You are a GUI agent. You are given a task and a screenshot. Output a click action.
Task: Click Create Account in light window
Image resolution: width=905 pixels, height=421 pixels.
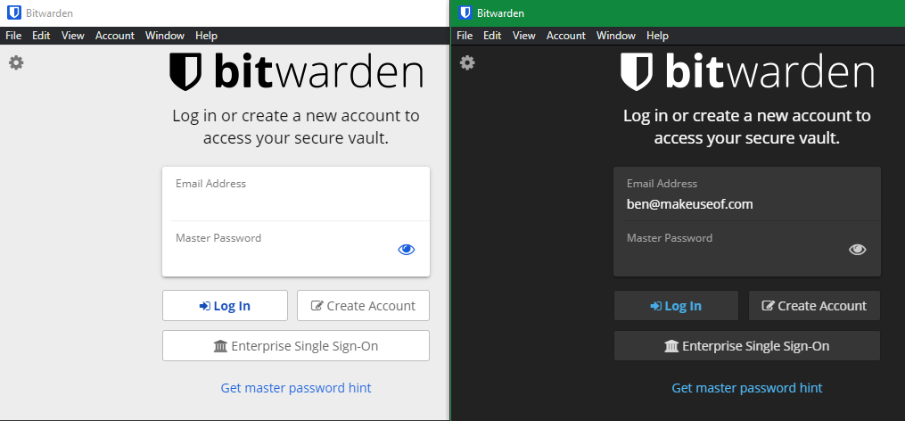click(x=363, y=306)
